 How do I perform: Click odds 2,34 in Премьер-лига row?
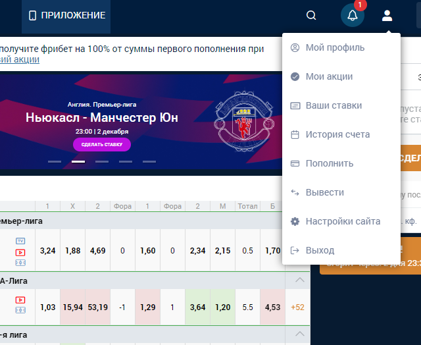click(x=197, y=251)
